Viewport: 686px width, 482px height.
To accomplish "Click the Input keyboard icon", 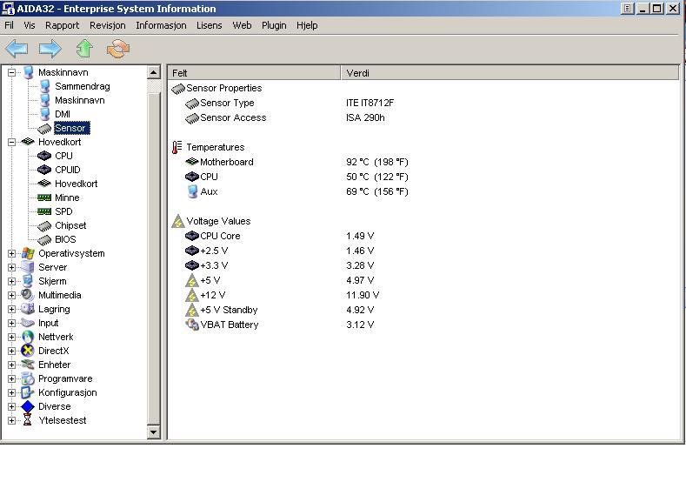I will [28, 323].
